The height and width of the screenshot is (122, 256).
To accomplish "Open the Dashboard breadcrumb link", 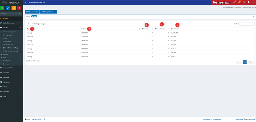I will point(238,8).
